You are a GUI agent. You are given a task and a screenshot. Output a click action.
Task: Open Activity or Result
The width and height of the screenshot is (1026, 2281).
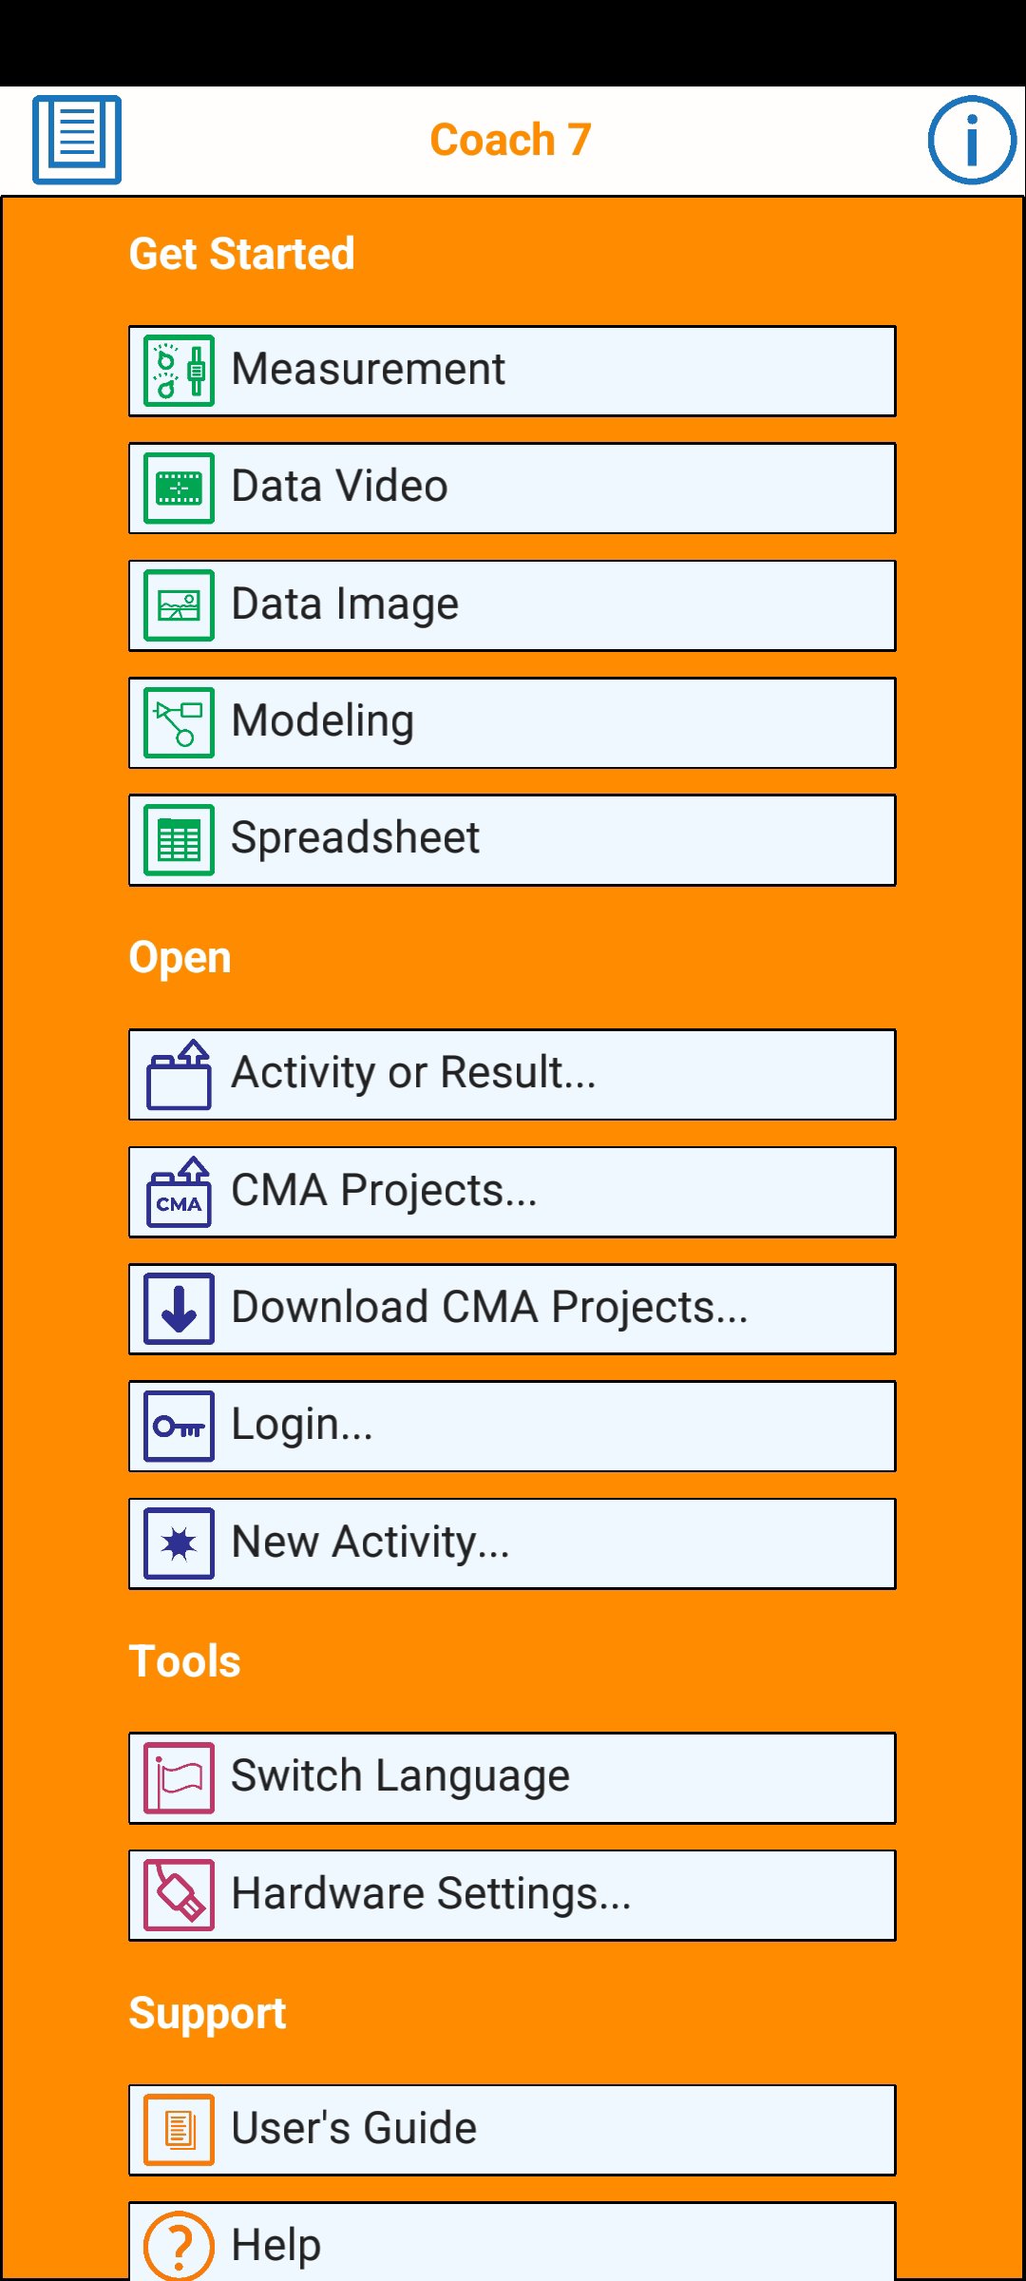511,1075
